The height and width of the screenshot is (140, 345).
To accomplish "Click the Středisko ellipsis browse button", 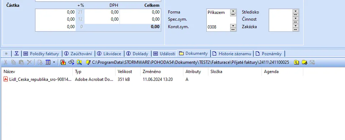I will 296,15.
